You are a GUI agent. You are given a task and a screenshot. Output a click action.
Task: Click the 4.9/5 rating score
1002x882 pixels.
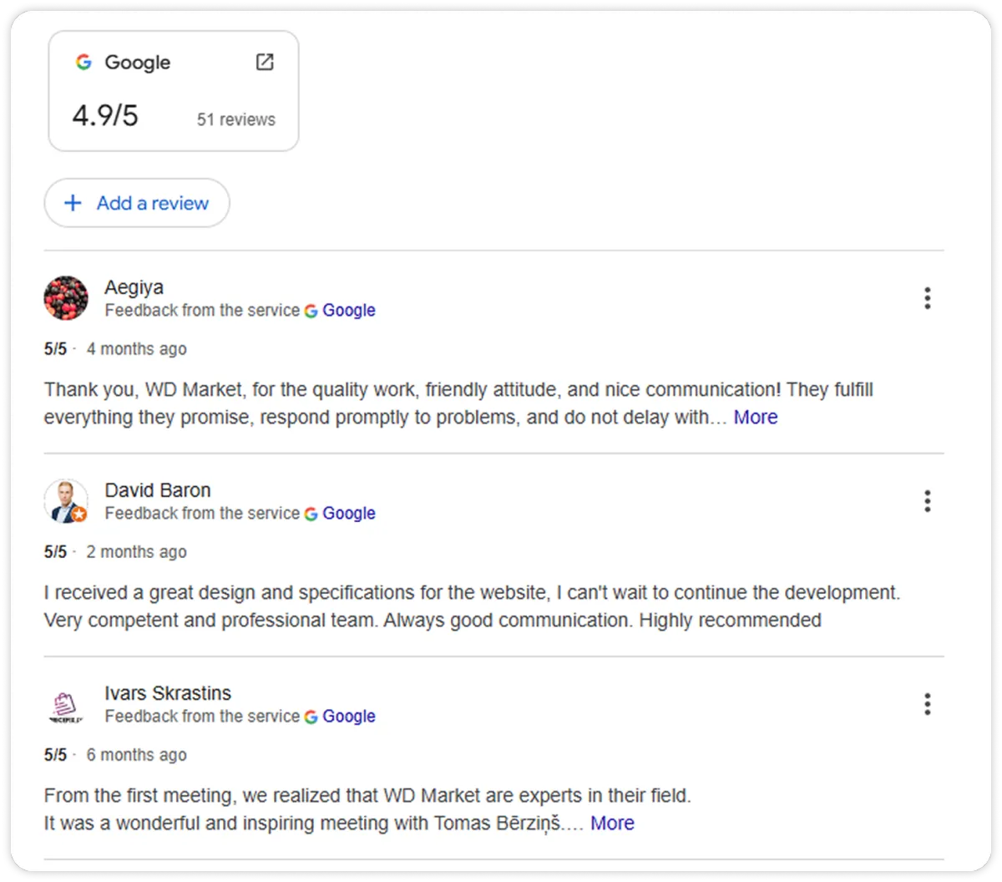coord(105,115)
